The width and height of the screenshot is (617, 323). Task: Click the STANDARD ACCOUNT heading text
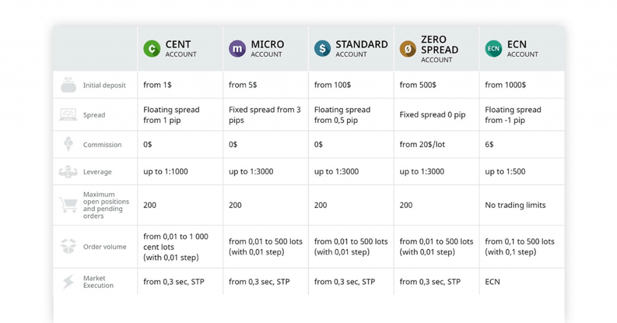(361, 49)
